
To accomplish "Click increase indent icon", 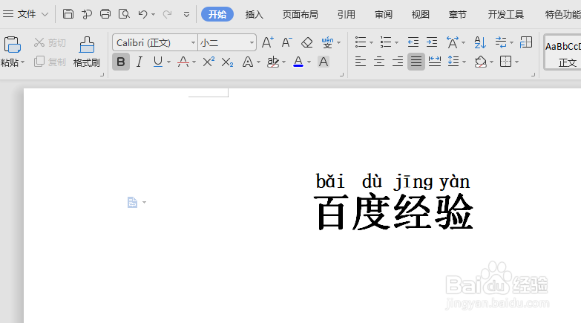I will click(x=432, y=42).
